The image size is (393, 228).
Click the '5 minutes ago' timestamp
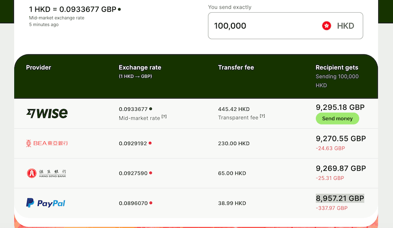[x=44, y=25]
